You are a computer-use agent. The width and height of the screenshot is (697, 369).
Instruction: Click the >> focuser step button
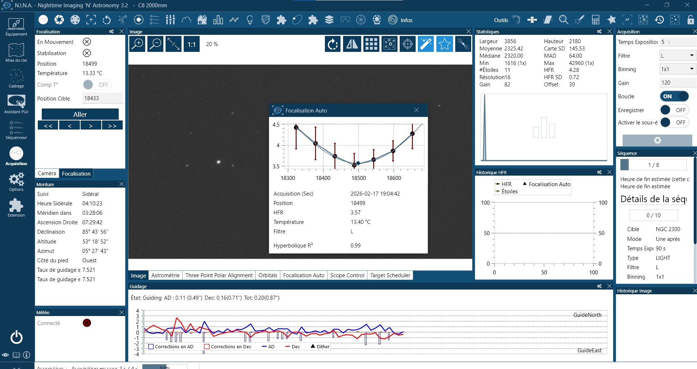(112, 126)
